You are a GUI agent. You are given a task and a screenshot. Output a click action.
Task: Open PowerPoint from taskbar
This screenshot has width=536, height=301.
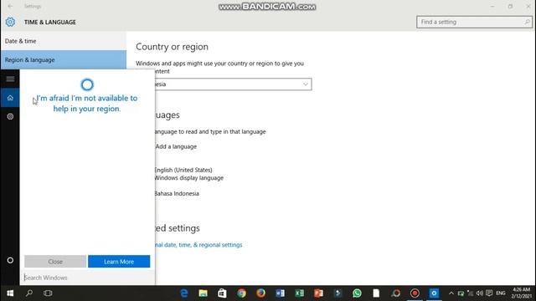[x=318, y=293]
